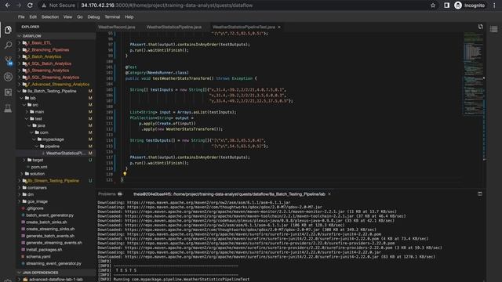Open the Selection menu
The image size is (502, 282).
50,17
